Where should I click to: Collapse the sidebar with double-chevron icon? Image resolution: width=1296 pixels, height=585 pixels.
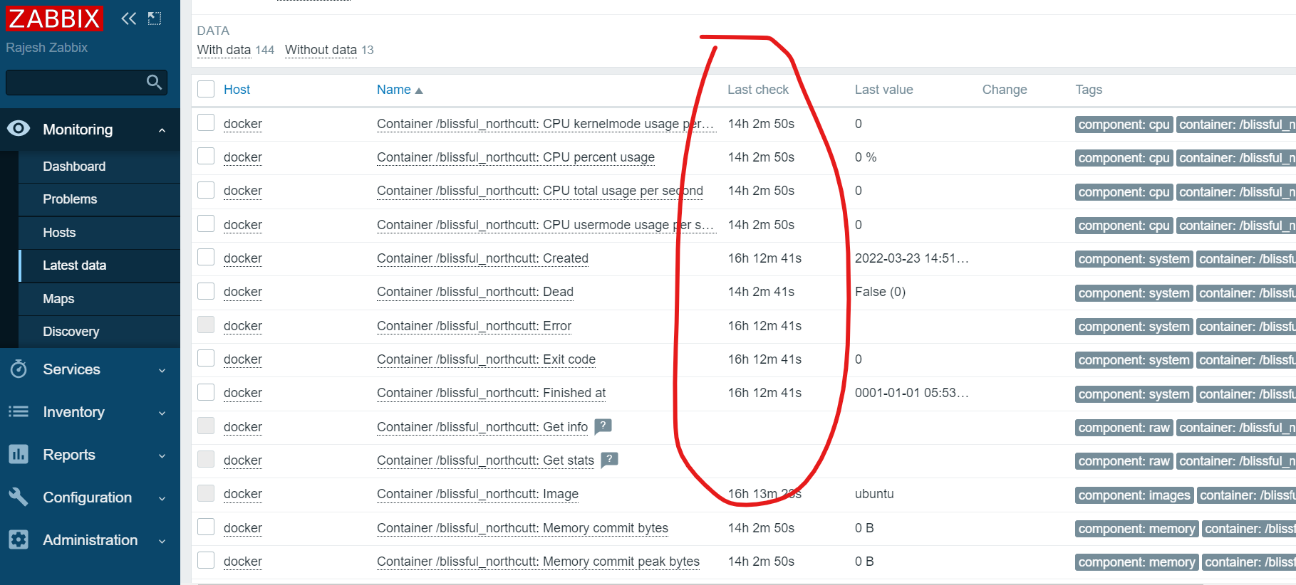(128, 19)
